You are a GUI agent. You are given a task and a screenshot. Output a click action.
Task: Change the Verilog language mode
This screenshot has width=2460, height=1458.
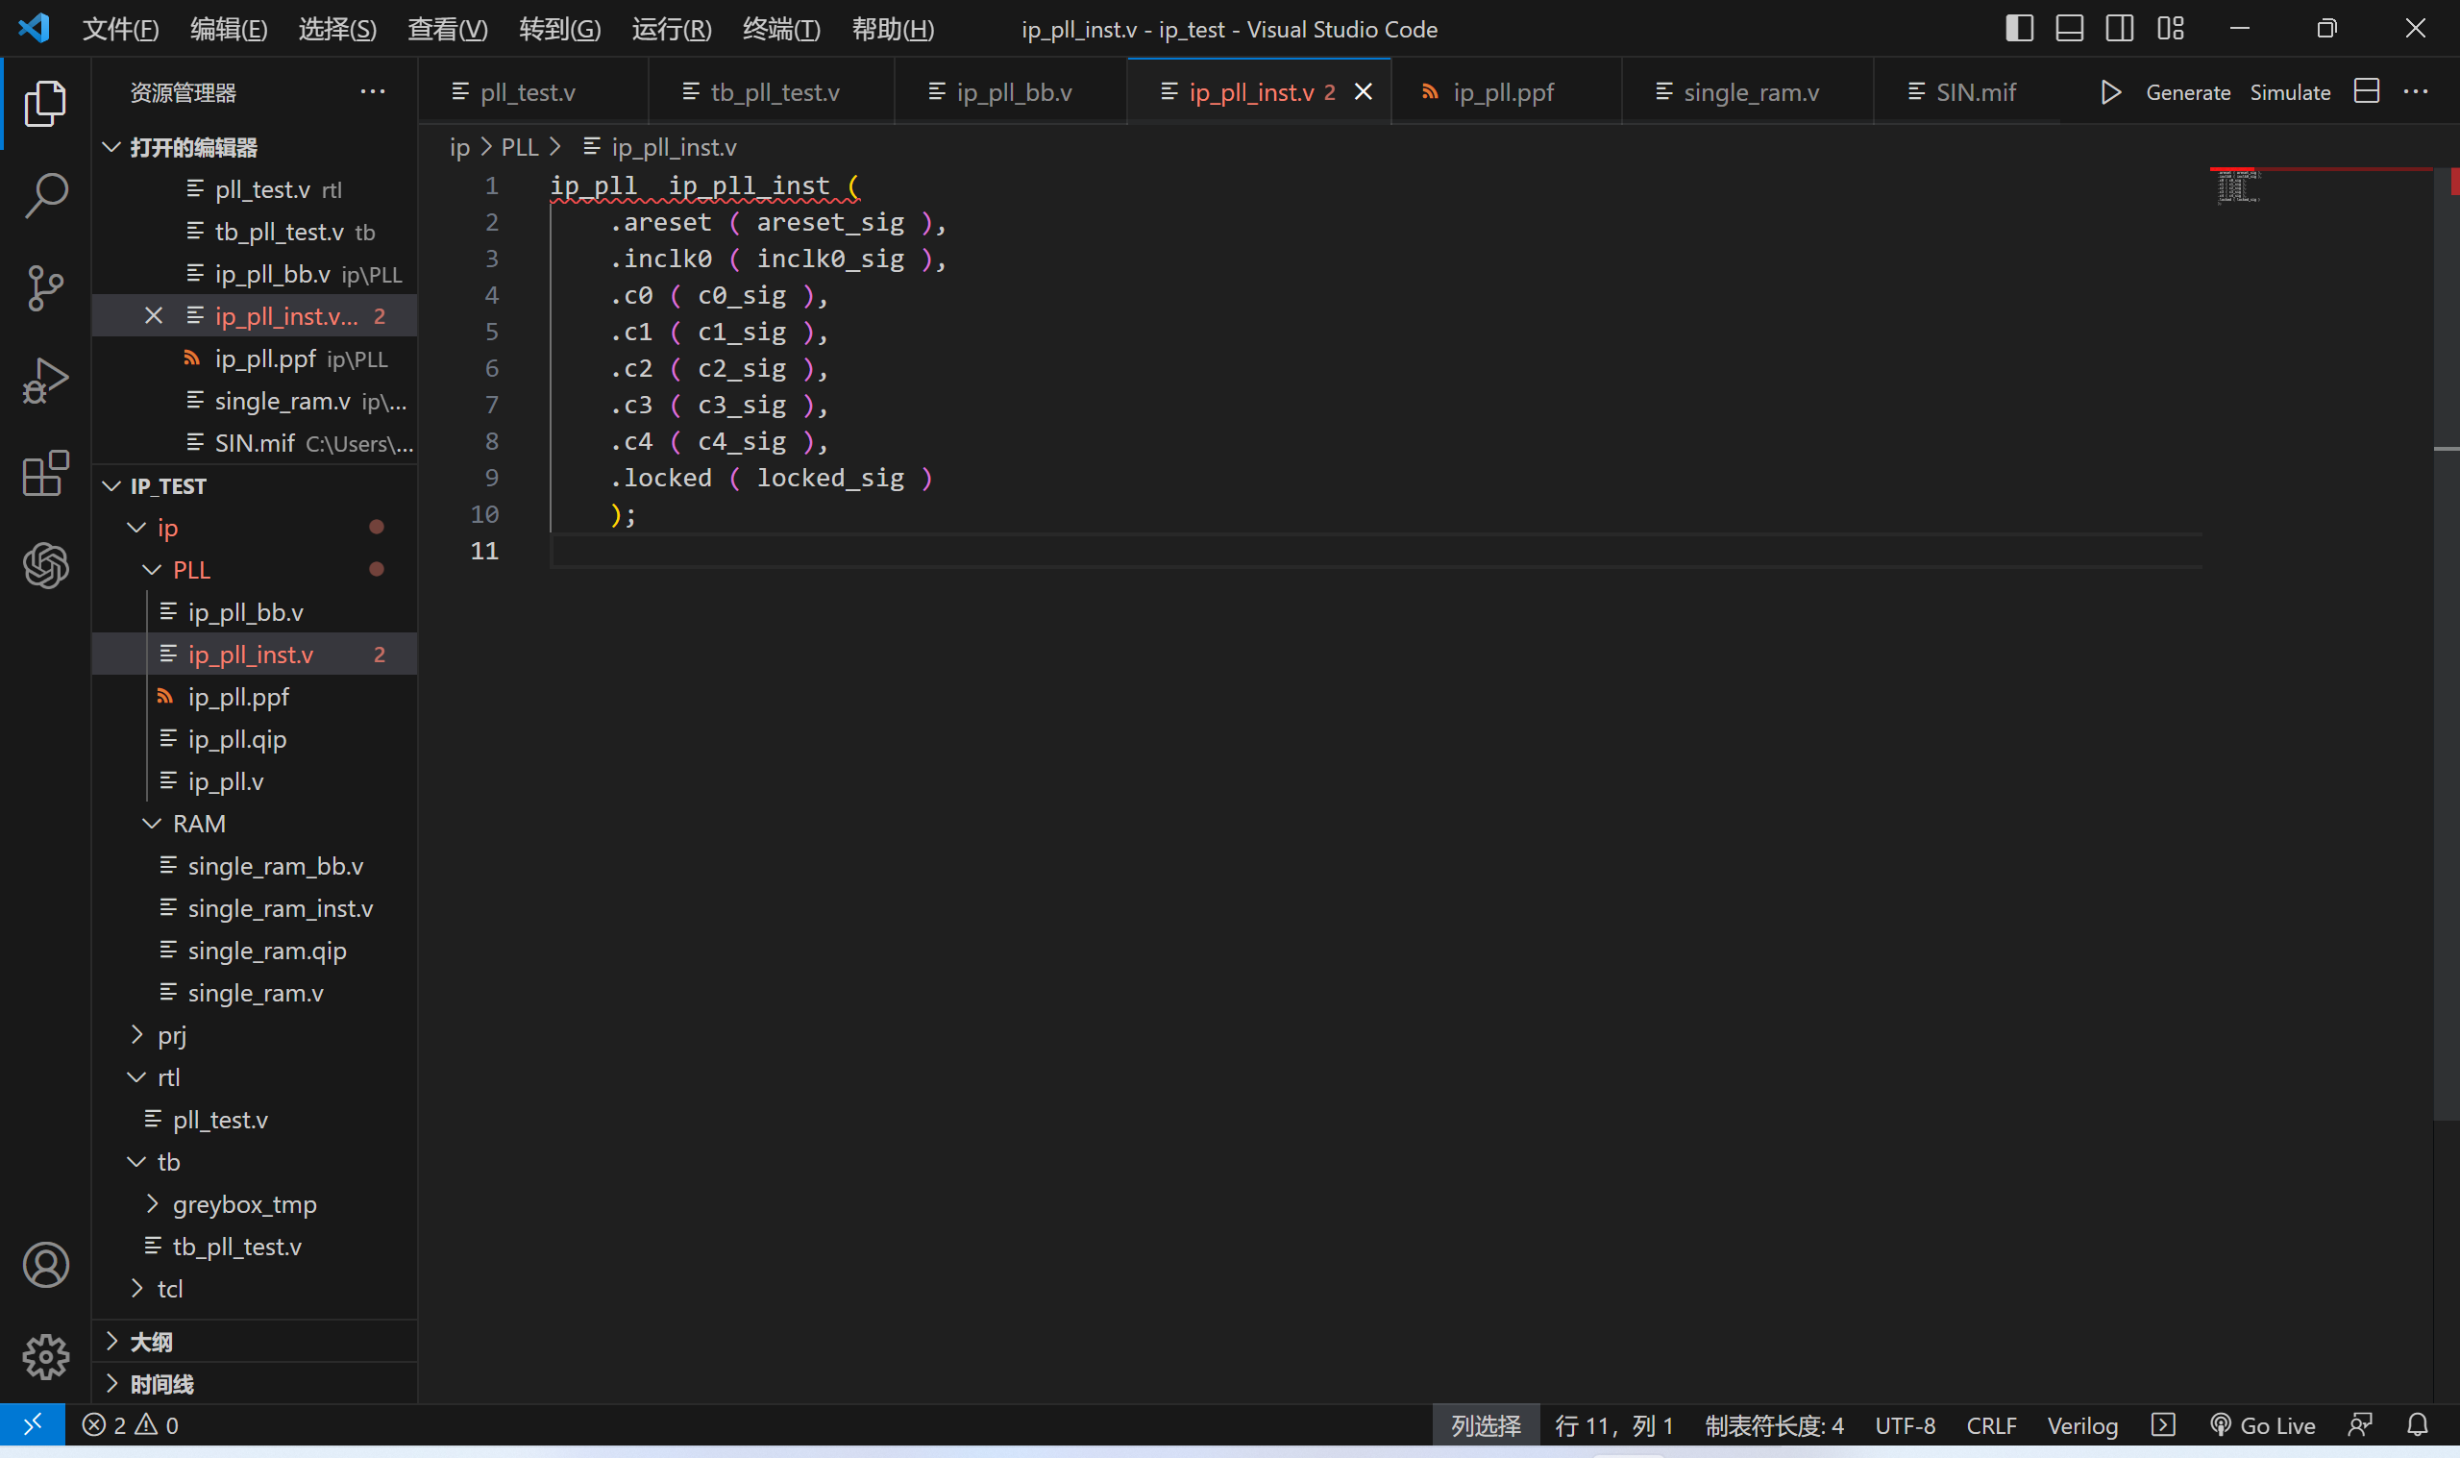(x=2082, y=1424)
